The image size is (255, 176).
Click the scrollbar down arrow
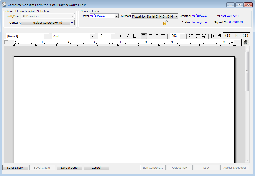click(x=247, y=160)
